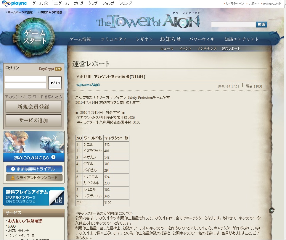Open ラウンジ in the top bar
Screen dimensions: 286x240
tap(125, 3)
